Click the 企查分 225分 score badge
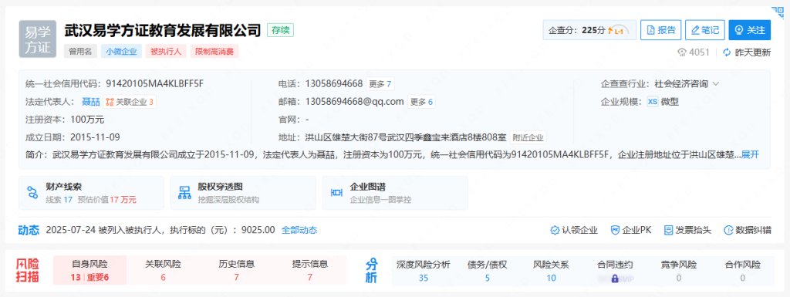The height and width of the screenshot is (297, 790). pyautogui.click(x=590, y=30)
